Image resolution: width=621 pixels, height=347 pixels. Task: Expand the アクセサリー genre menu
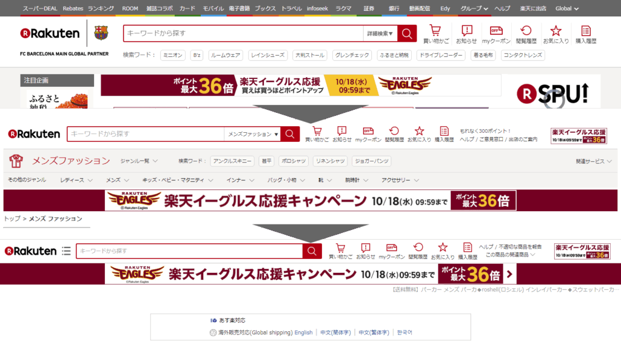point(400,180)
